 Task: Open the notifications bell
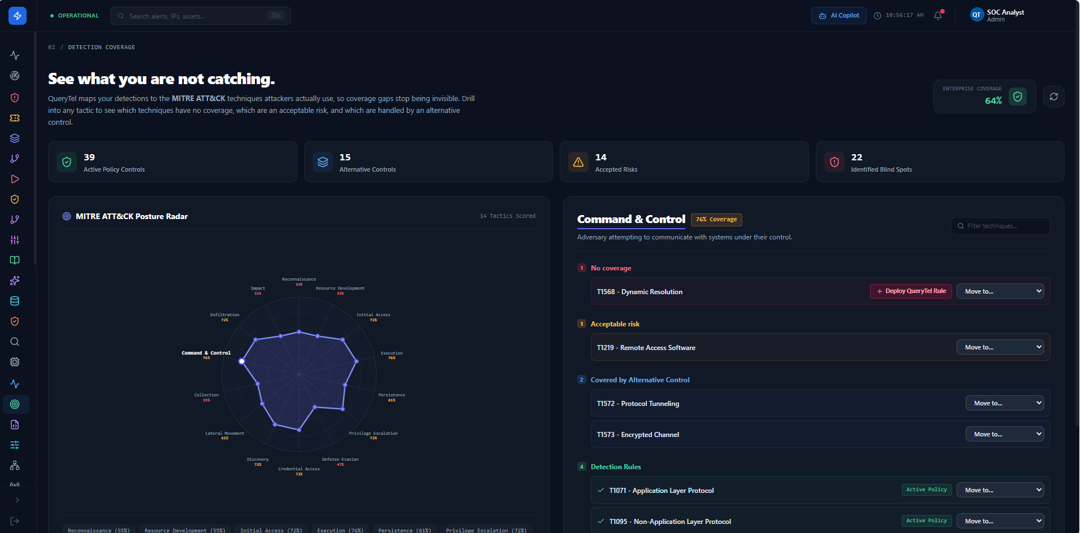tap(938, 16)
